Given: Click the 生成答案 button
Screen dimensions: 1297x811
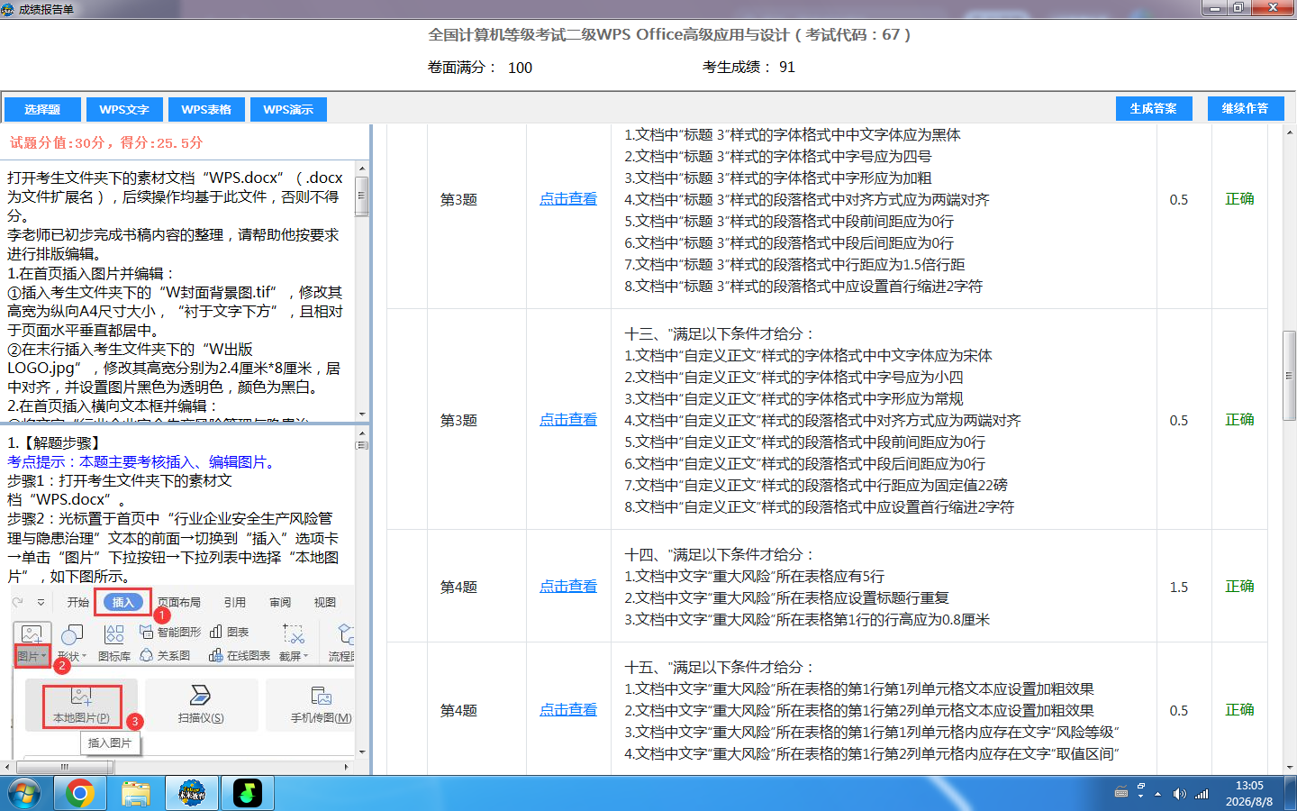Looking at the screenshot, I should (x=1154, y=108).
